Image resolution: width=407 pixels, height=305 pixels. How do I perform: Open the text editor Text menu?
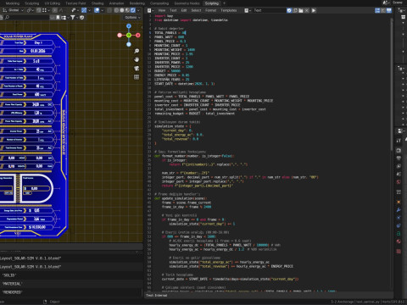coord(173,10)
